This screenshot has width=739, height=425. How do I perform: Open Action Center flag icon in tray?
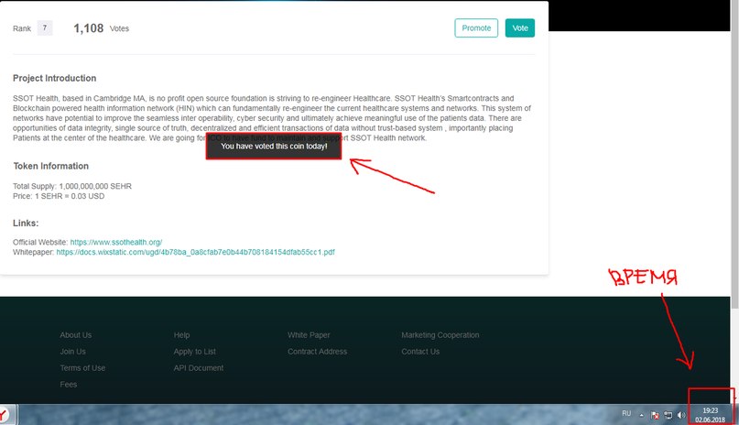pyautogui.click(x=655, y=415)
